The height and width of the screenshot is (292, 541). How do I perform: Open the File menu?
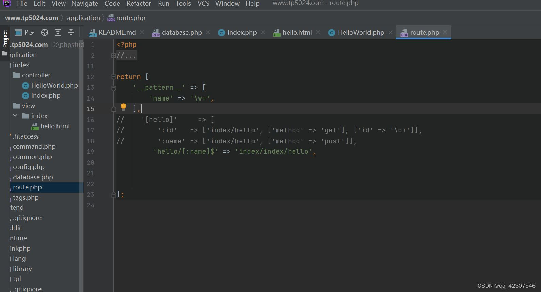(22, 4)
